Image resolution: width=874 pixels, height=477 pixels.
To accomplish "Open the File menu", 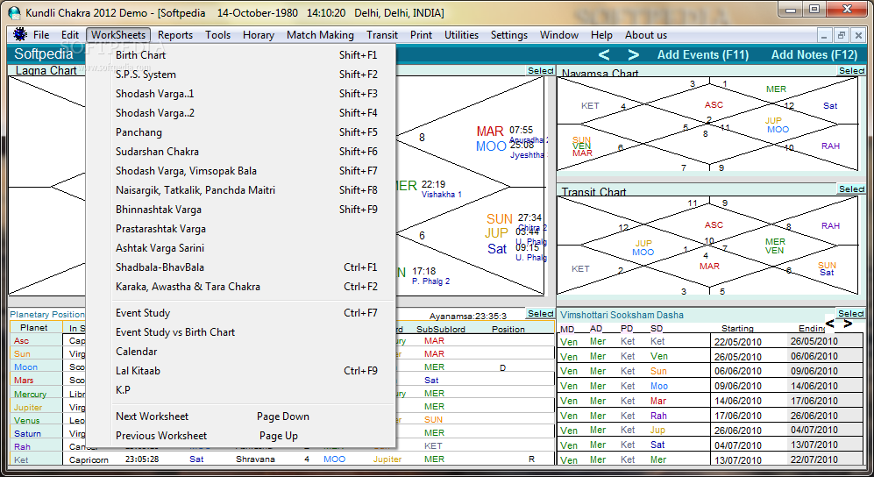I will pyautogui.click(x=41, y=34).
